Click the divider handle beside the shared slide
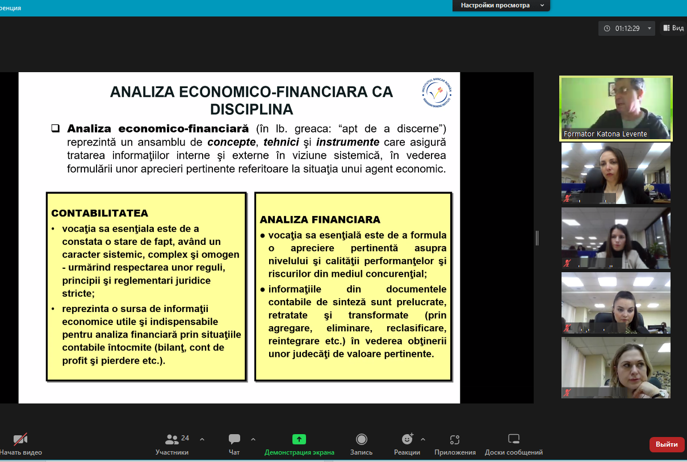687x462 pixels. pyautogui.click(x=537, y=238)
